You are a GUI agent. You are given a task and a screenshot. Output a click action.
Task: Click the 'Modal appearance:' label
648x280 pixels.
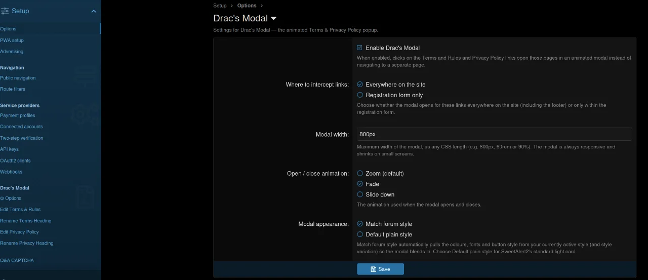(x=323, y=224)
